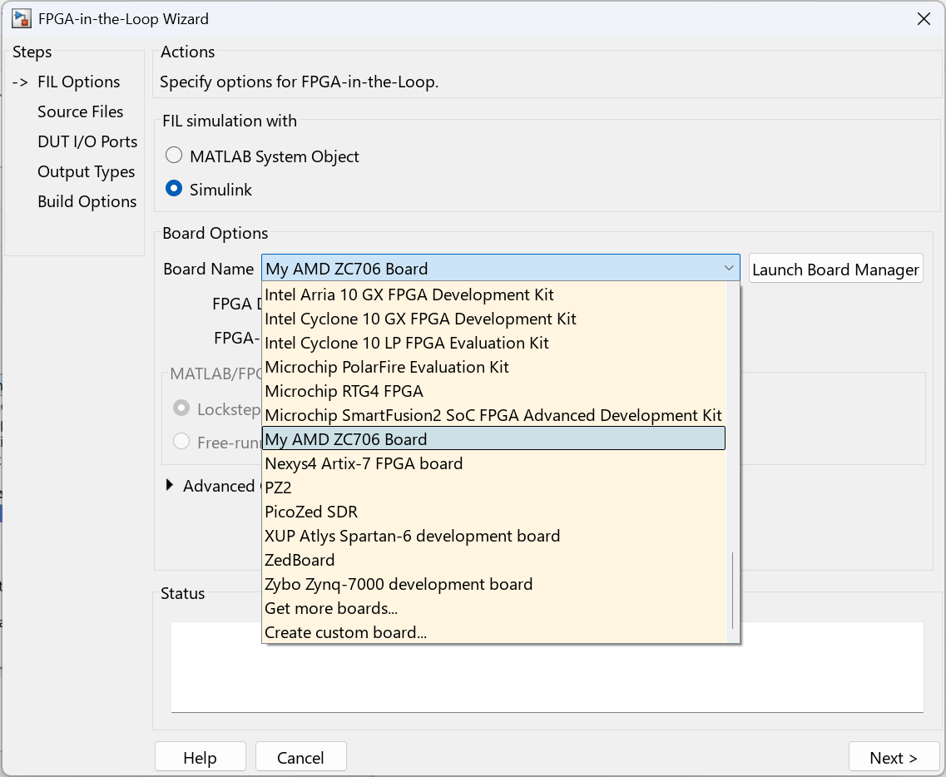The image size is (946, 777).
Task: Select ZedBoard from the board list
Action: [x=300, y=560]
